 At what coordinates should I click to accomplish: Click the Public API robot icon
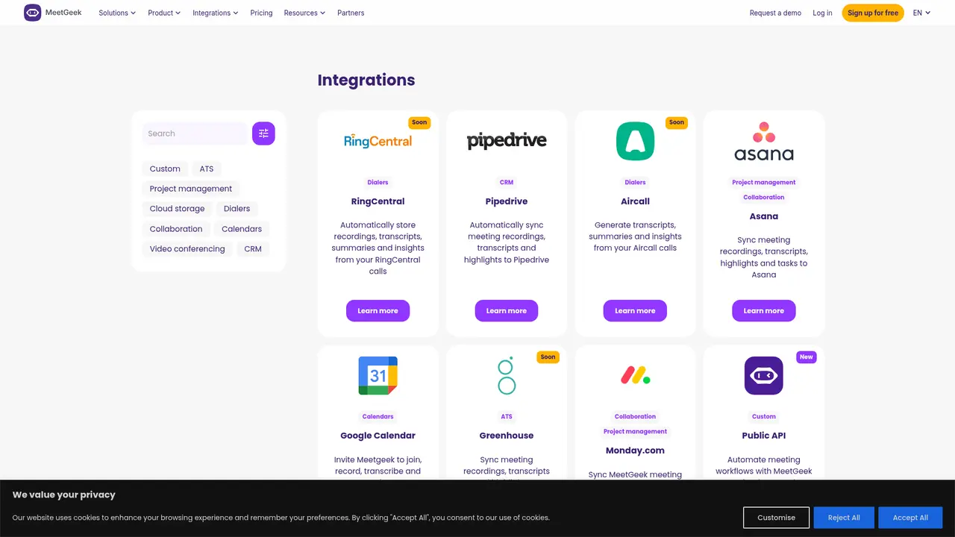[x=764, y=375]
